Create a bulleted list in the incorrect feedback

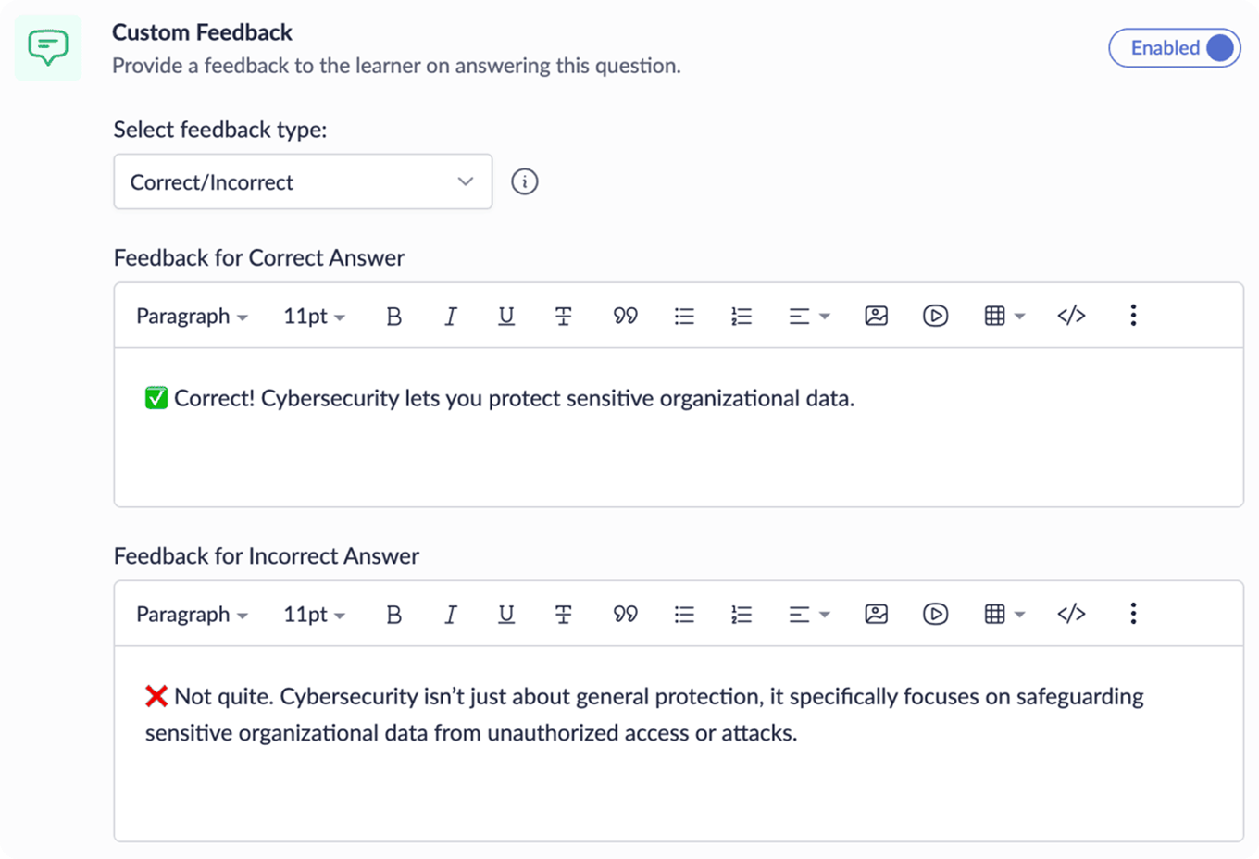[x=684, y=613]
